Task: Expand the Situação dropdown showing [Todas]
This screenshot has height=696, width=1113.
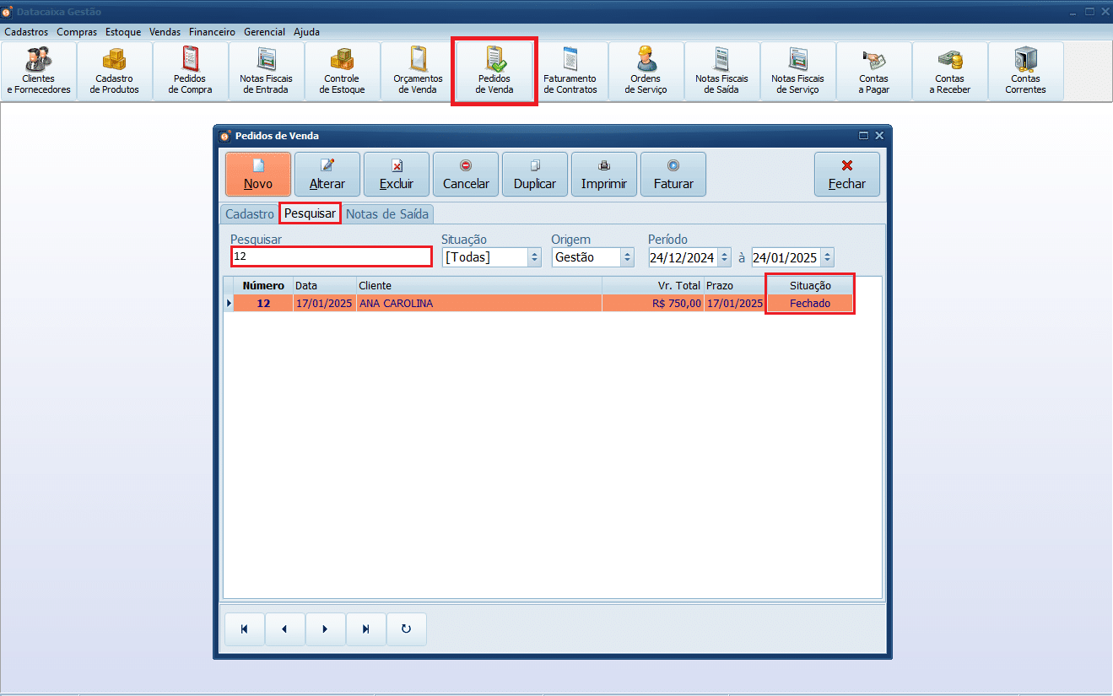Action: click(533, 257)
